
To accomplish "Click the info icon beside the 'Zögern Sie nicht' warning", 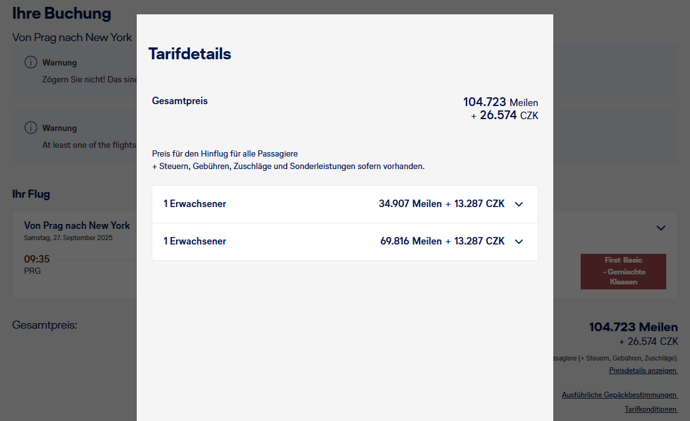I will pyautogui.click(x=30, y=62).
